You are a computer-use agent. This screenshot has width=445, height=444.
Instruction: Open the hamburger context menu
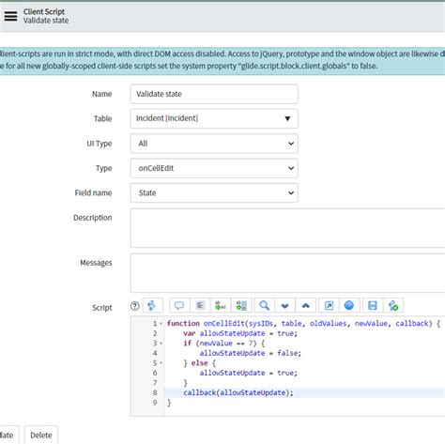click(x=10, y=16)
